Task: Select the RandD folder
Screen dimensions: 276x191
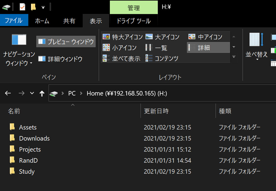Action: pyautogui.click(x=28, y=161)
